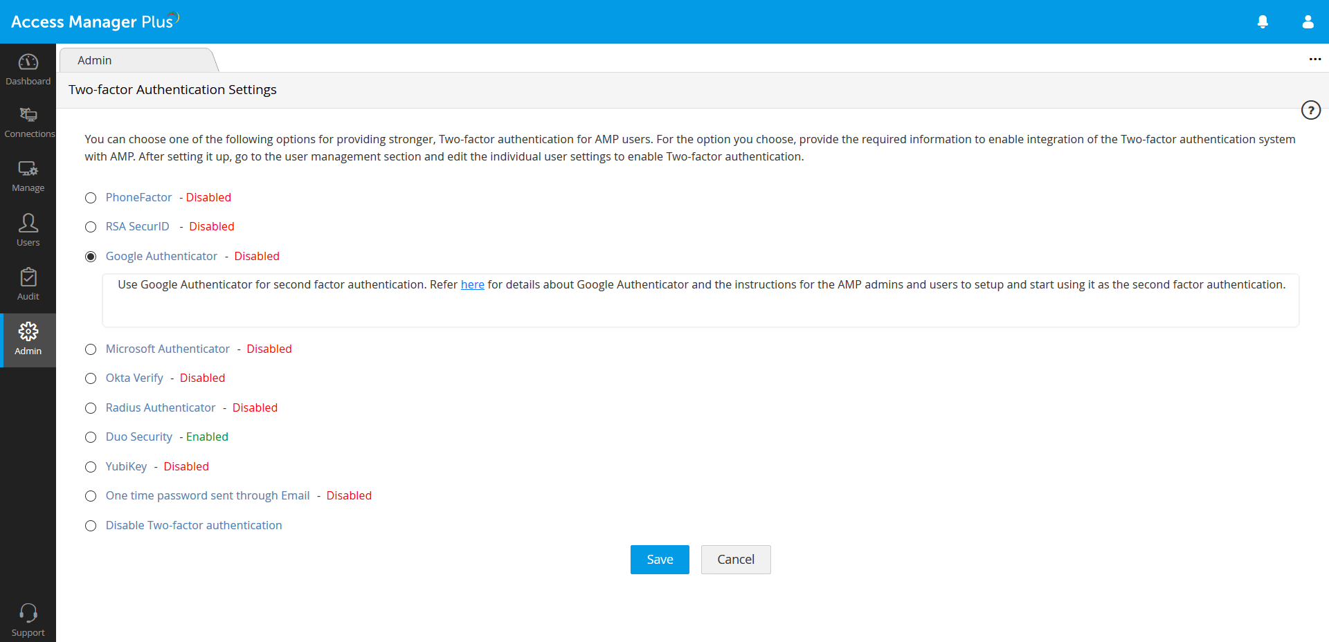Click the Microsoft Authenticator label

coord(168,349)
